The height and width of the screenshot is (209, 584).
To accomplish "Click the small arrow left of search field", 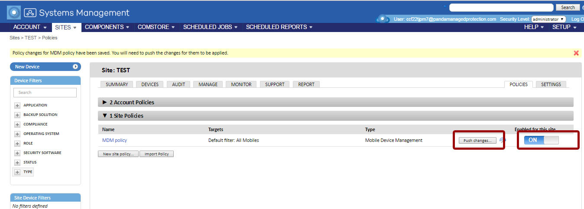I will [x=444, y=6].
